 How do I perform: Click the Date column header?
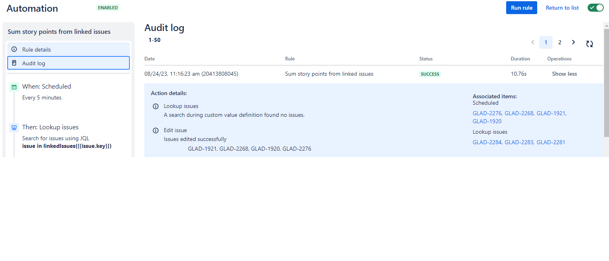(150, 59)
